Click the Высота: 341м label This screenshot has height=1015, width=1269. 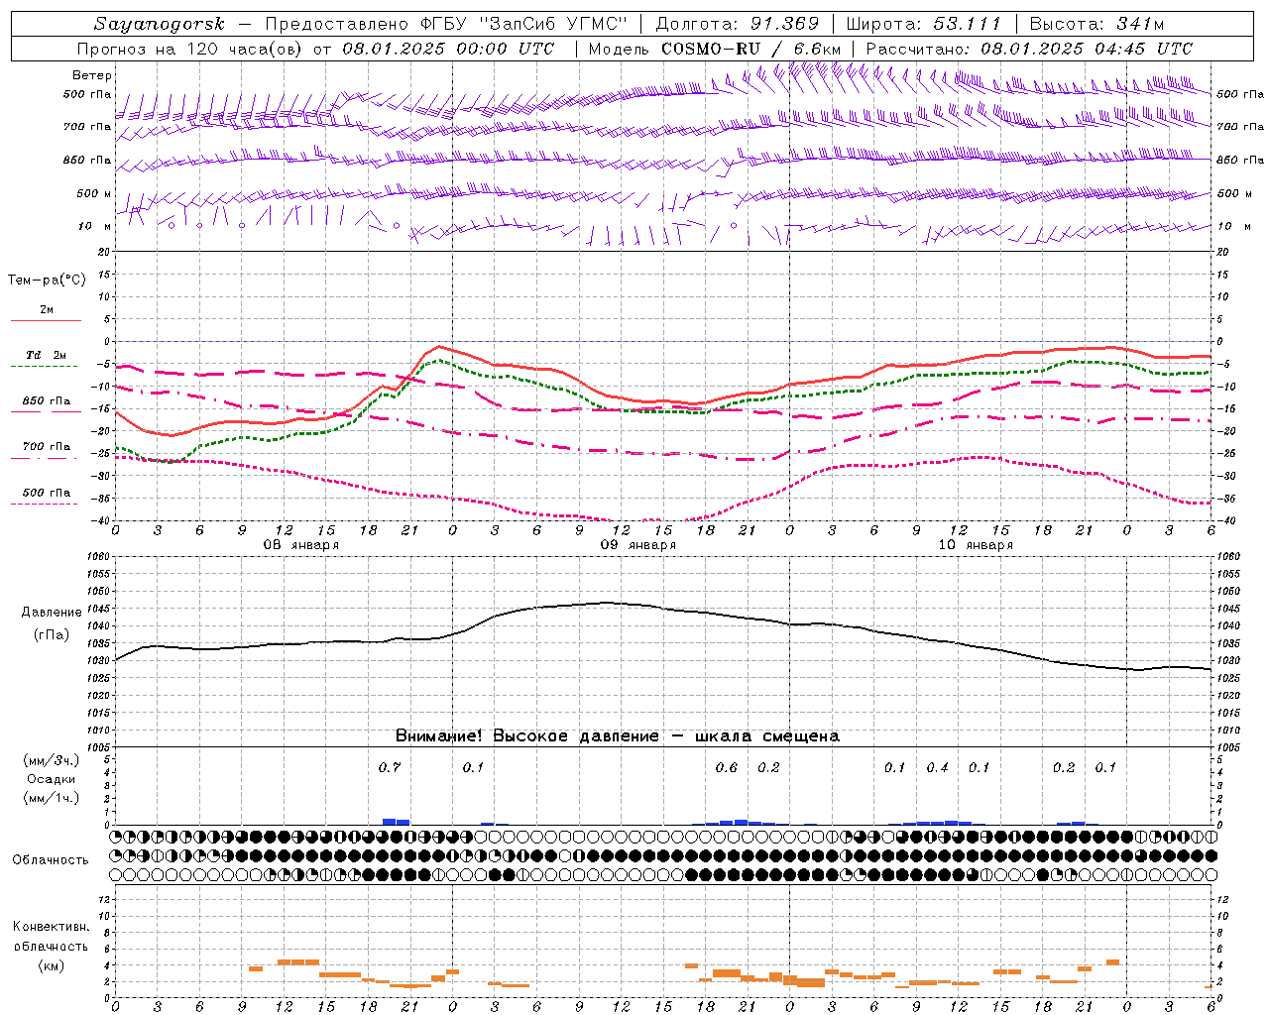click(x=1097, y=24)
